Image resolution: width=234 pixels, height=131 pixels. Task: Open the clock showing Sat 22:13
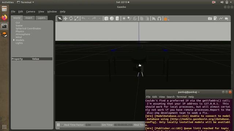pyautogui.click(x=122, y=2)
